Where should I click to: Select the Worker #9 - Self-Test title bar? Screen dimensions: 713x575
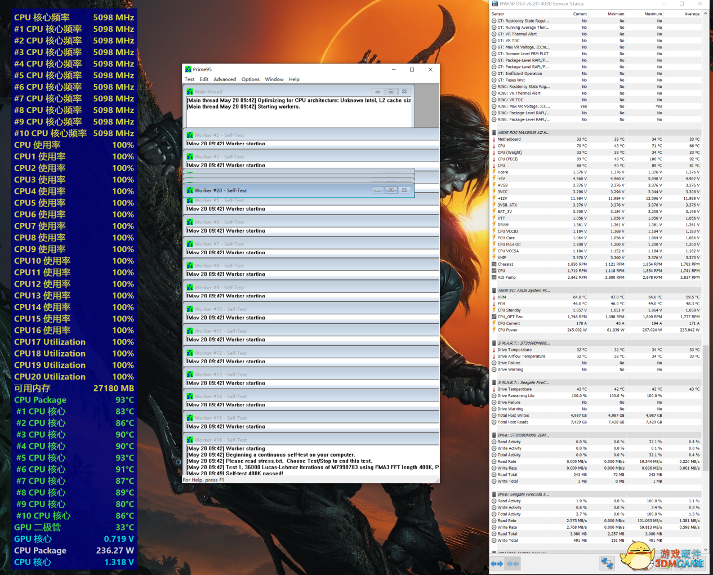(311, 287)
